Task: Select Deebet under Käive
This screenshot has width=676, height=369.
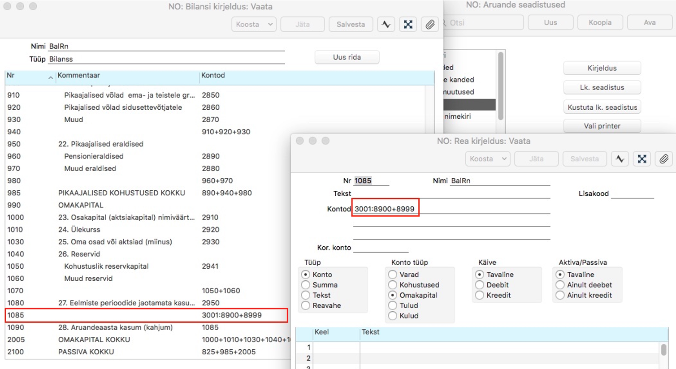Action: [480, 285]
